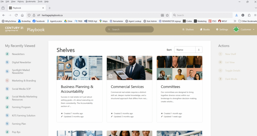This screenshot has width=257, height=136.
Task: Open the History menu in menu bar
Action: (21, 2)
